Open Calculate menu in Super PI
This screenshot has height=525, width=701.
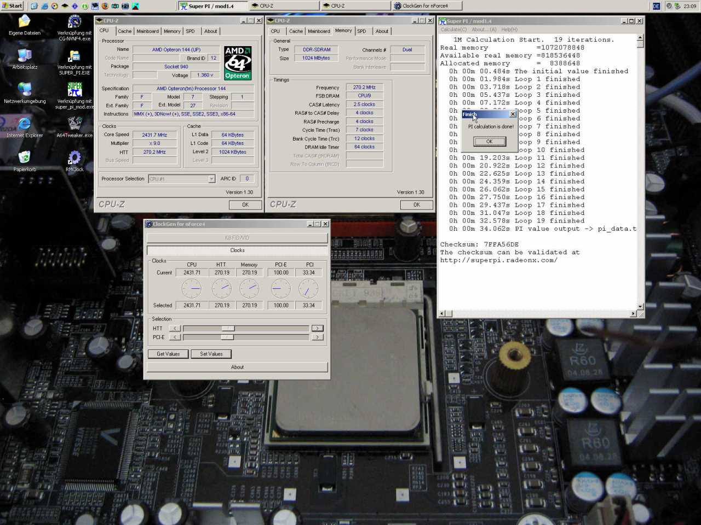(x=453, y=30)
